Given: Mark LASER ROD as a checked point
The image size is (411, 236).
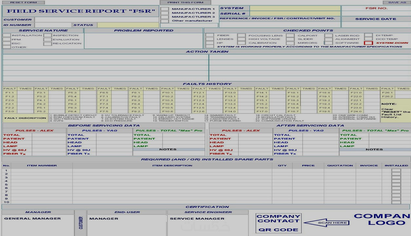Looking at the screenshot, I should pos(328,35).
